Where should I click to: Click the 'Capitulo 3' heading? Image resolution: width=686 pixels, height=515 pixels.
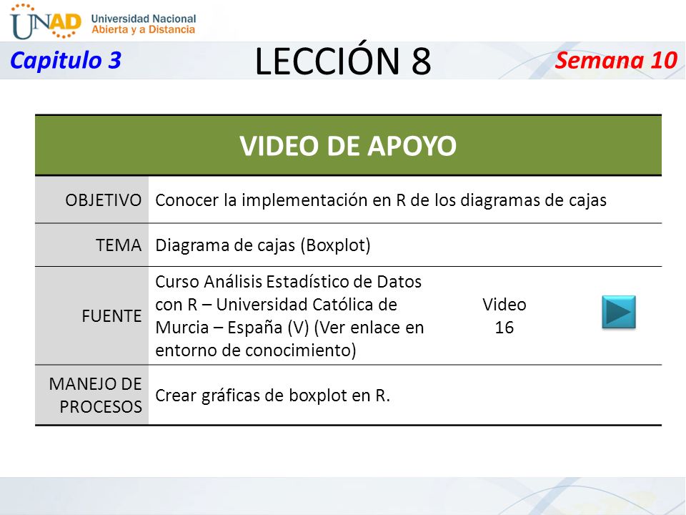(66, 60)
